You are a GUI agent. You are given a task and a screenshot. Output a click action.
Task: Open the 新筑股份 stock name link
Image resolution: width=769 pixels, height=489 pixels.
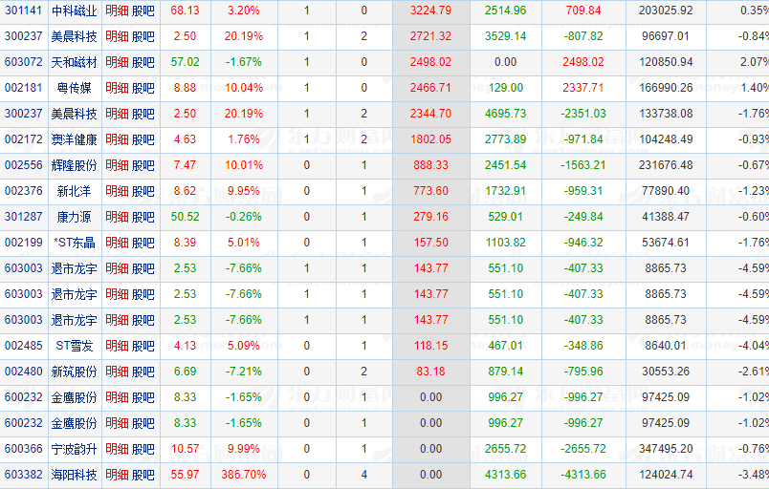click(74, 372)
